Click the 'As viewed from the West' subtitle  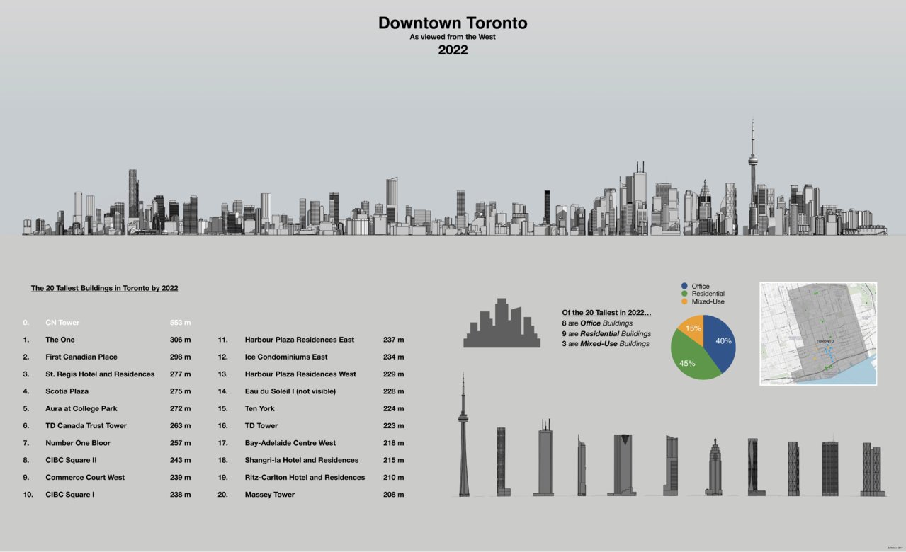[x=453, y=37]
